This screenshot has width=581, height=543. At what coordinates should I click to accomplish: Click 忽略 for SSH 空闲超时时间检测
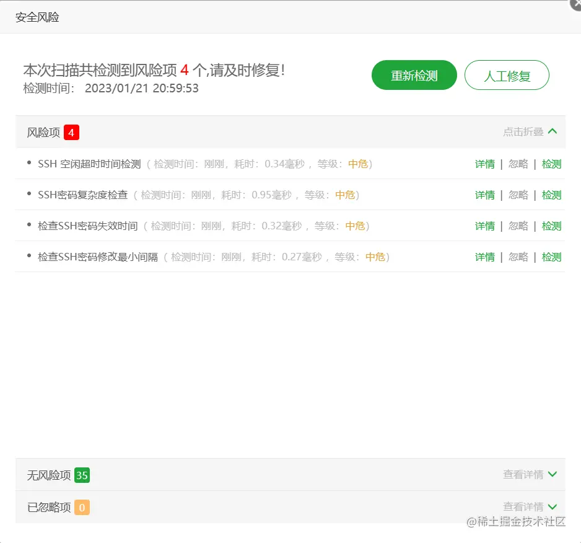pyautogui.click(x=518, y=164)
